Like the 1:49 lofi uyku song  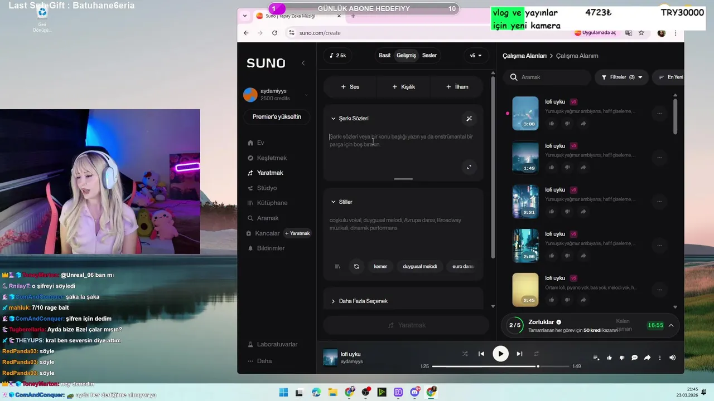point(552,168)
